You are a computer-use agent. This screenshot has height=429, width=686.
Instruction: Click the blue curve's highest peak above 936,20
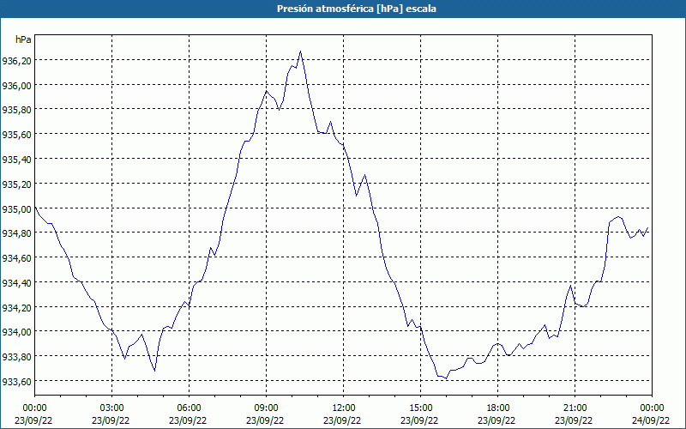pyautogui.click(x=300, y=51)
